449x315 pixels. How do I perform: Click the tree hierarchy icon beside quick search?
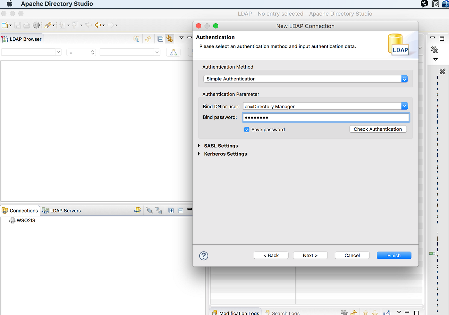pyautogui.click(x=174, y=52)
